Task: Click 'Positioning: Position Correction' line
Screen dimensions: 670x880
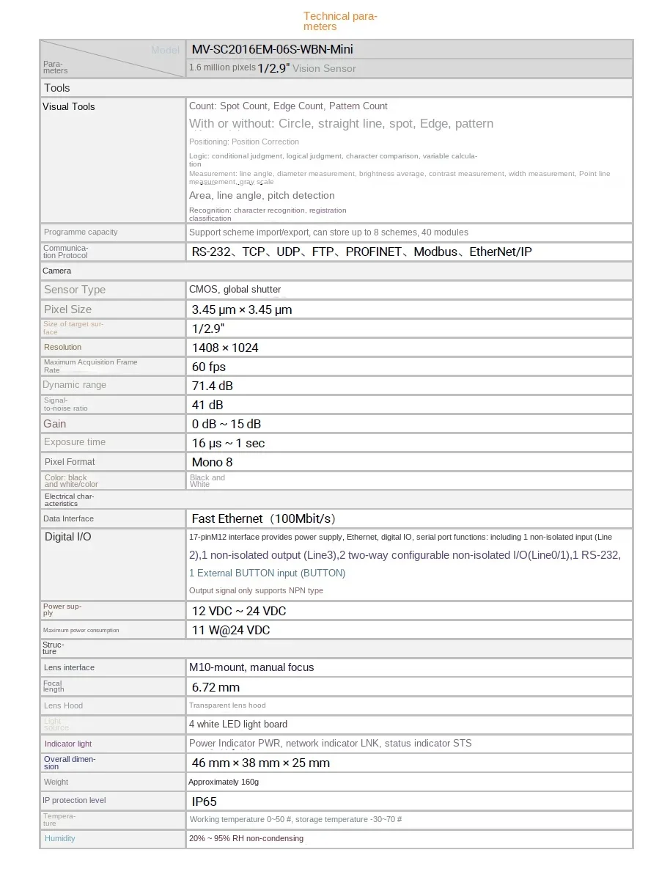Action: pos(244,142)
